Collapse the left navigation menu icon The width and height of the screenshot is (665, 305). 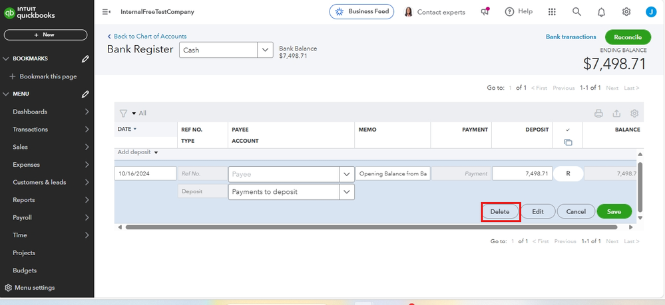106,12
